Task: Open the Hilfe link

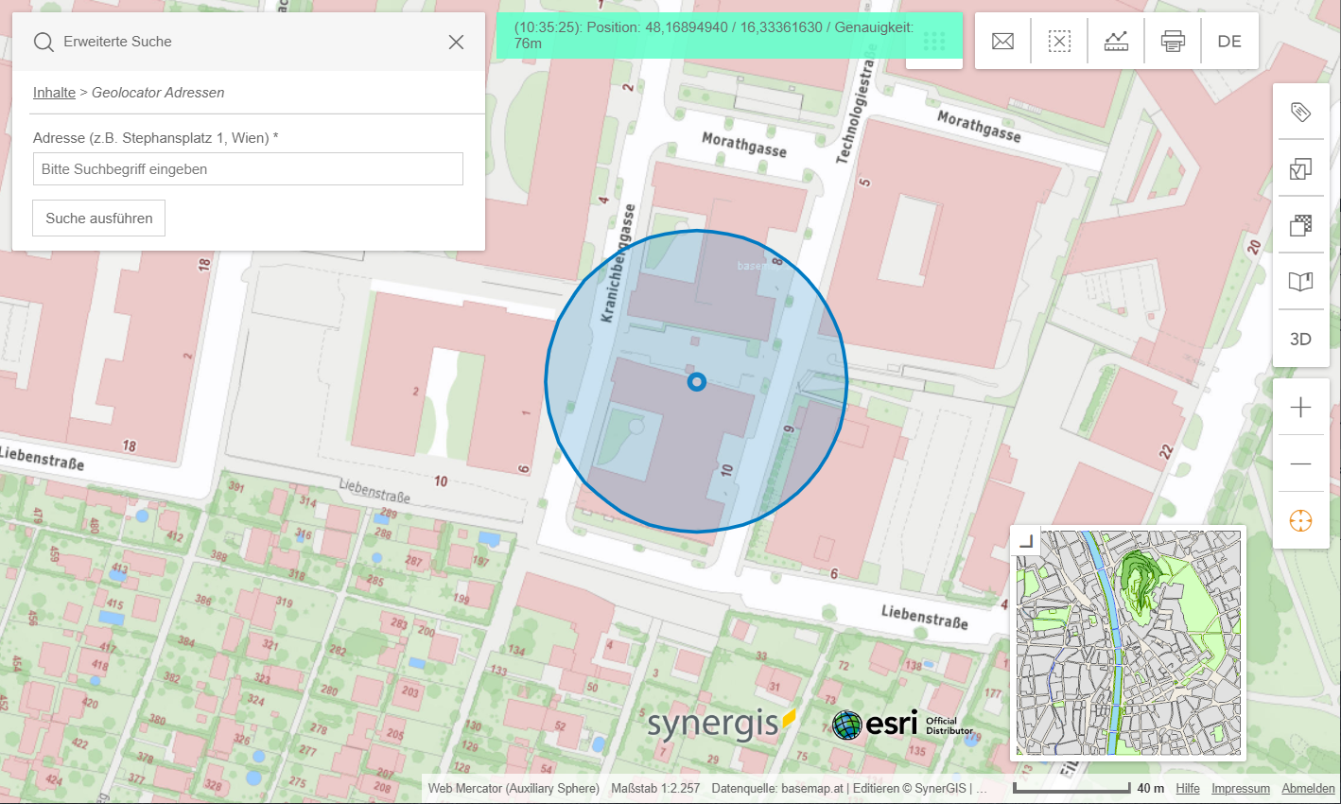Action: pyautogui.click(x=1187, y=788)
